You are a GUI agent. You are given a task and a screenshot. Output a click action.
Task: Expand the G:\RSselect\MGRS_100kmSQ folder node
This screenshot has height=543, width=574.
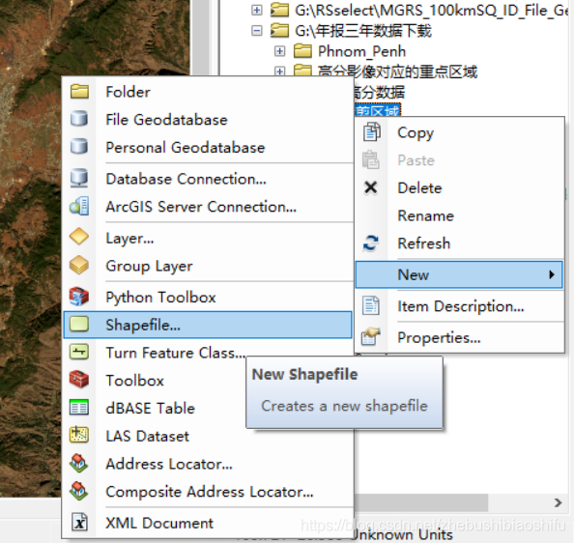point(257,10)
